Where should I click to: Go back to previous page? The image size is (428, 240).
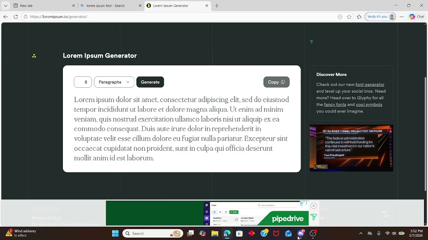(6, 17)
